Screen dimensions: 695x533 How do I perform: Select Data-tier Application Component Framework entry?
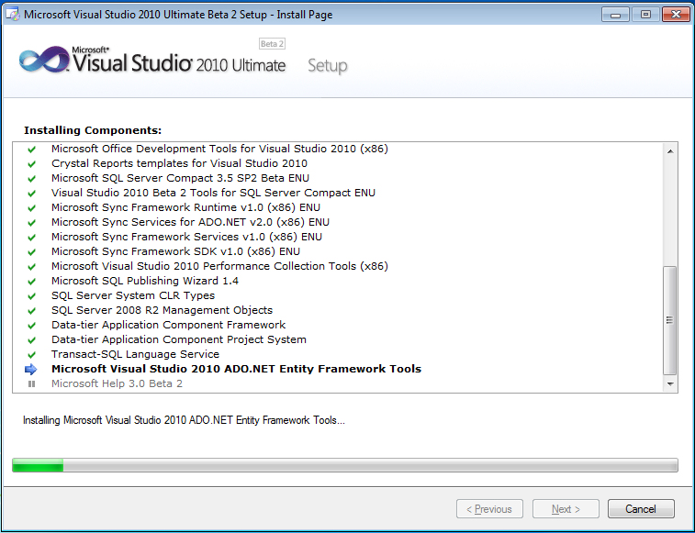tap(168, 325)
